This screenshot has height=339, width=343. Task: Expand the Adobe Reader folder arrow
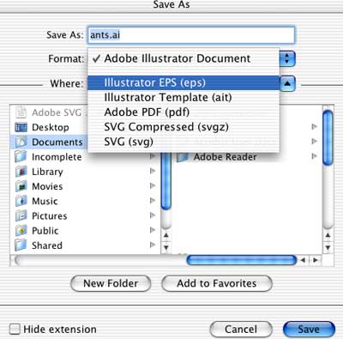[x=315, y=156]
